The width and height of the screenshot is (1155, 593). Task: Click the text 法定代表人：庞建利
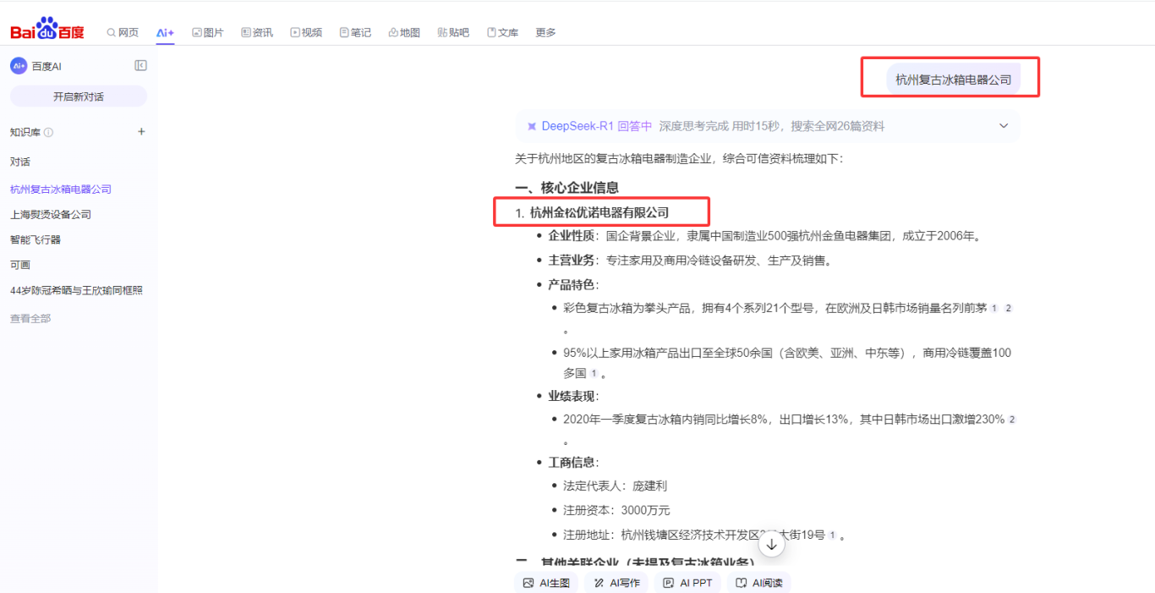tap(616, 486)
